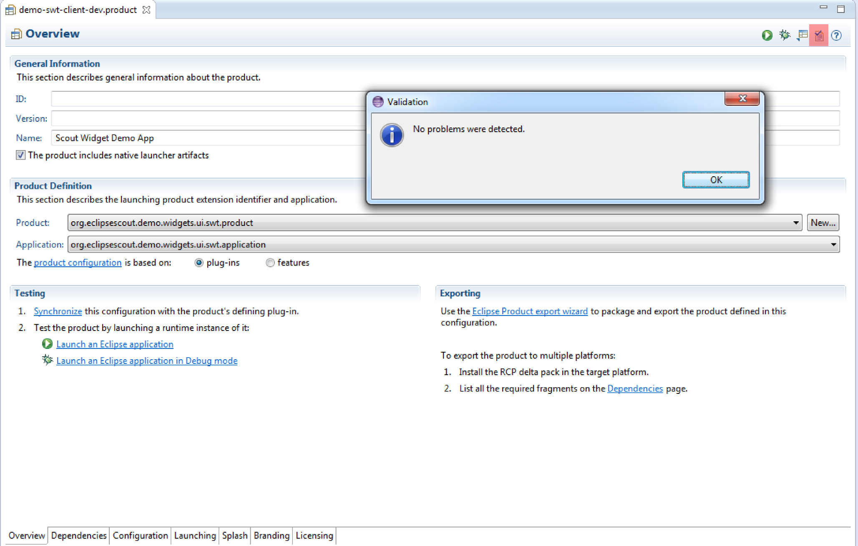Click the green Launch Eclipse application toolbar icon
The image size is (858, 546).
click(767, 35)
